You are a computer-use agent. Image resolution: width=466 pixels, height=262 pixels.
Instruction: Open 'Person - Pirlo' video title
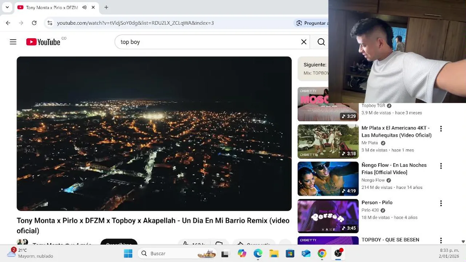(x=377, y=202)
